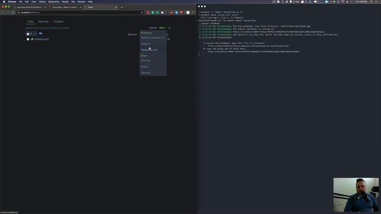Open the People menu
The width and height of the screenshot is (381, 214).
(65, 2)
